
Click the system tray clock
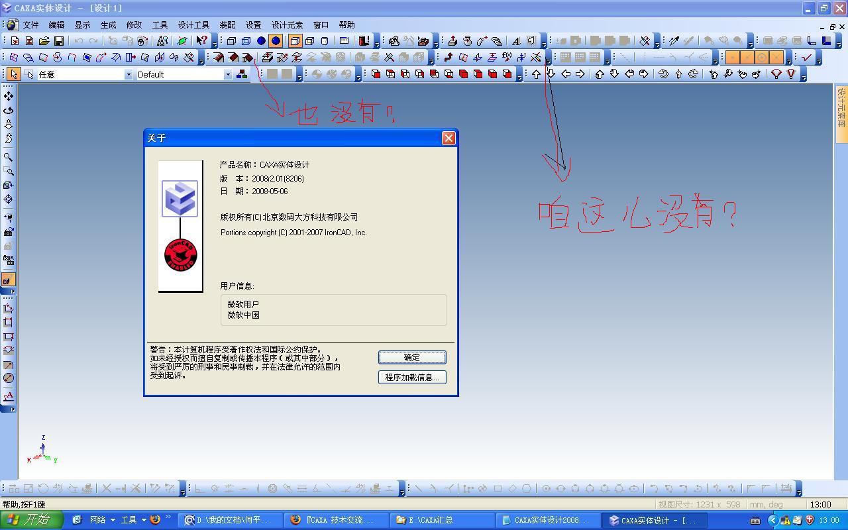coord(829,520)
